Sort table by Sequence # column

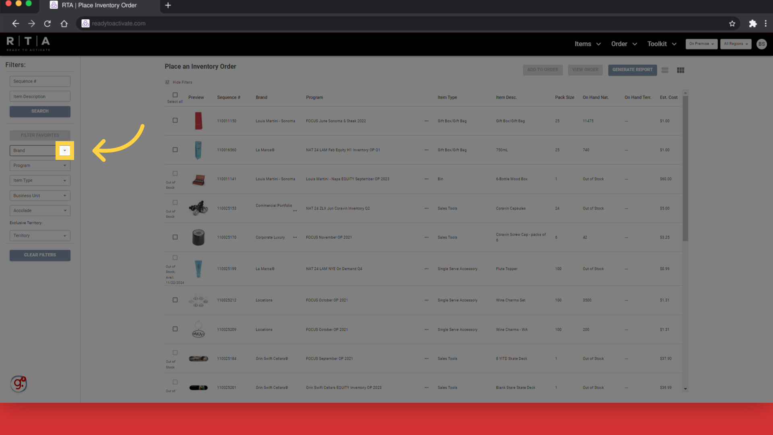(x=229, y=97)
